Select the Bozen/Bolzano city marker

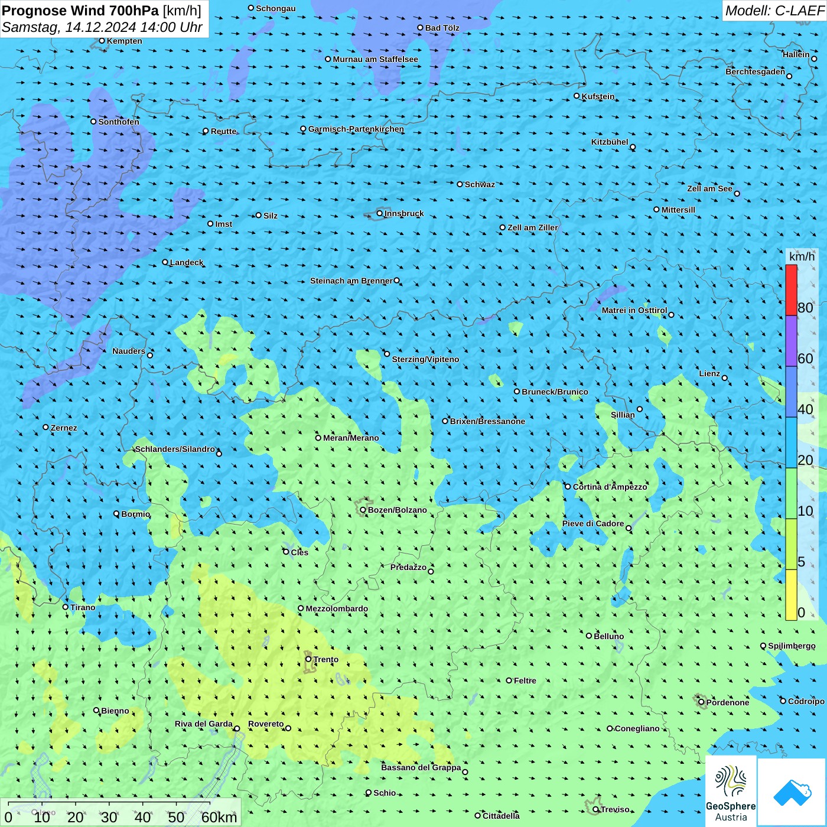pos(363,510)
